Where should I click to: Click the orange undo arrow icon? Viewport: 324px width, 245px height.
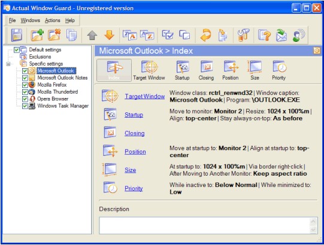(x=205, y=35)
